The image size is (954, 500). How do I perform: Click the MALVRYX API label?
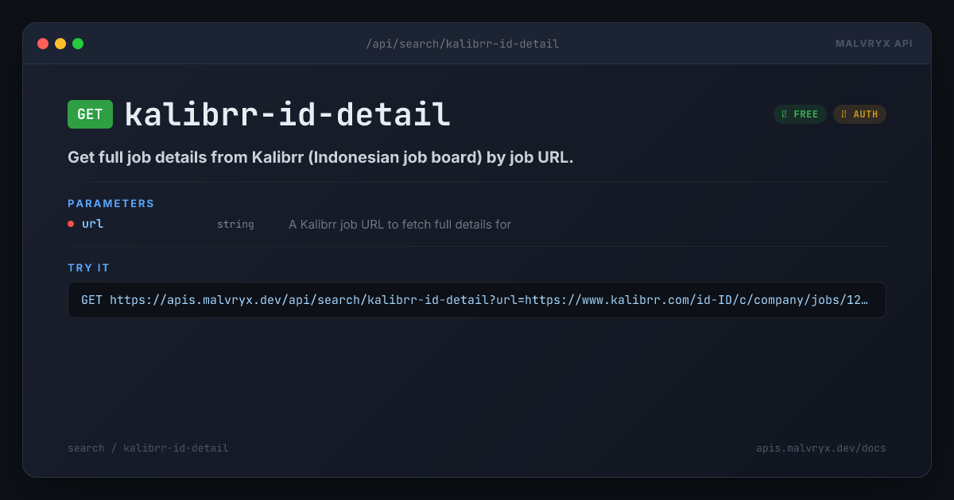(x=874, y=44)
